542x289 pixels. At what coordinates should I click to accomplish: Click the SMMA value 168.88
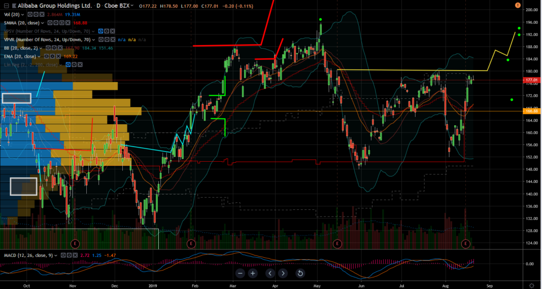coord(80,23)
